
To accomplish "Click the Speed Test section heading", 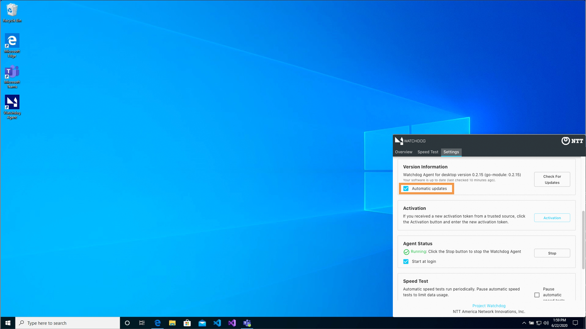I will (x=415, y=281).
